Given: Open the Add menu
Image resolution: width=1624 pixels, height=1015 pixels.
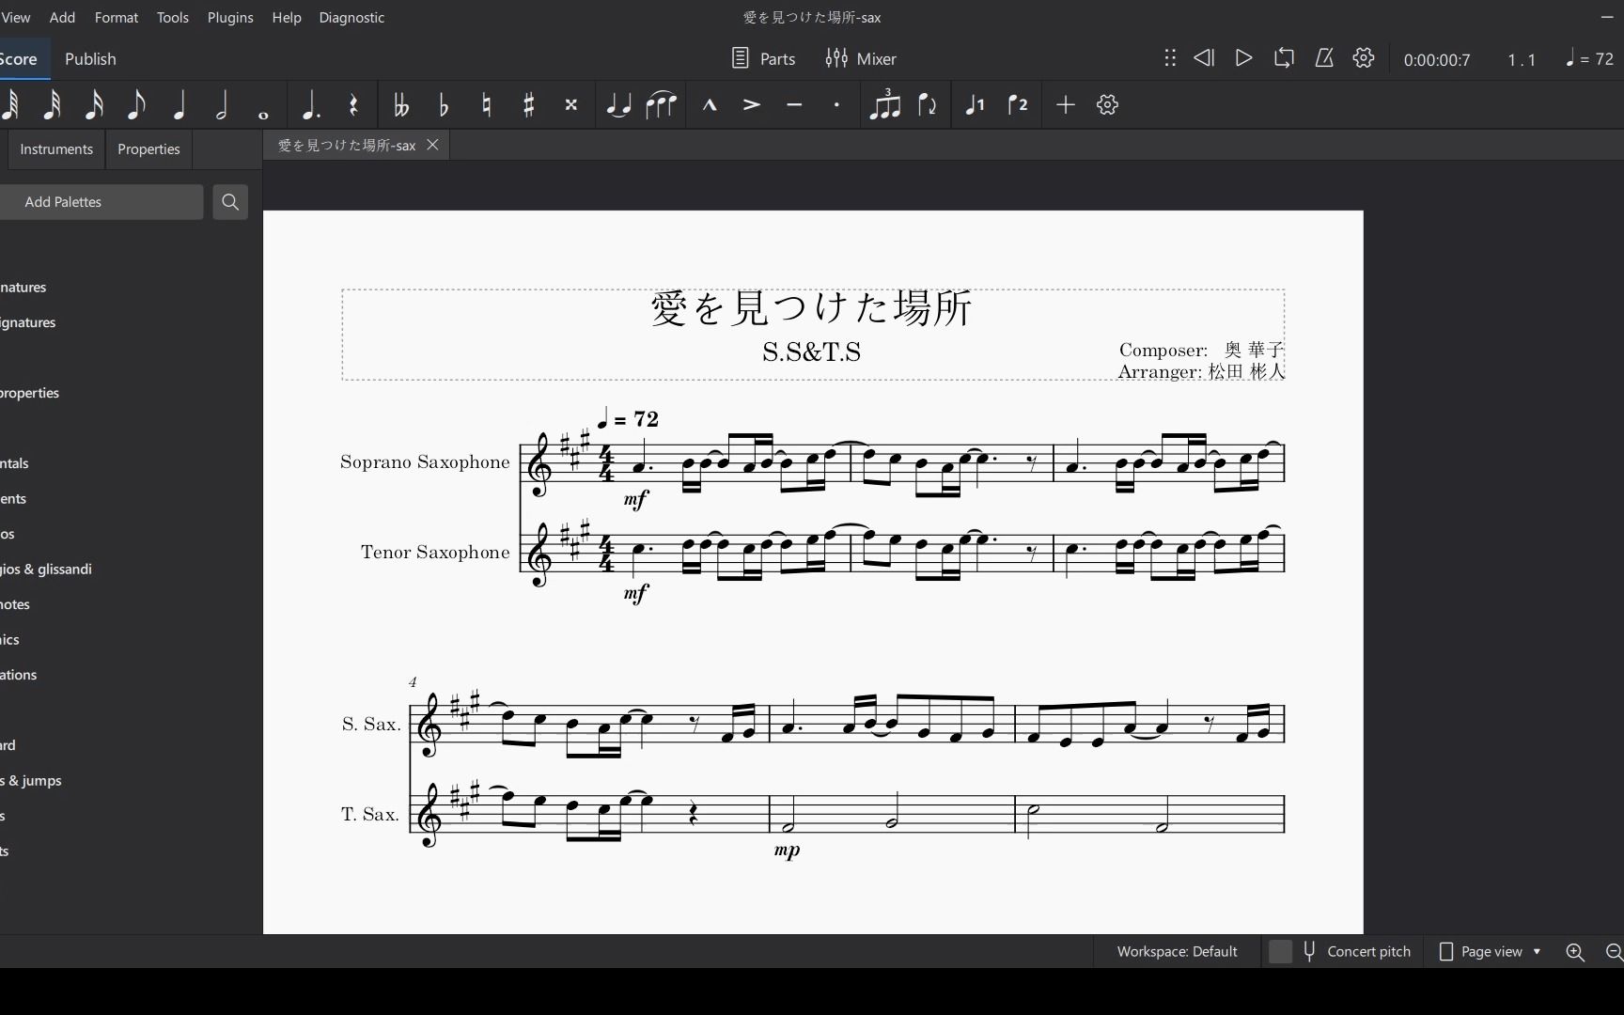Looking at the screenshot, I should tap(62, 17).
